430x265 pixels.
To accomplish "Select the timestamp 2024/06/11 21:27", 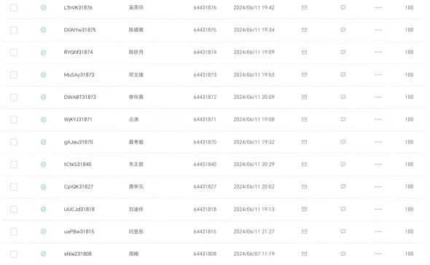I will tap(254, 232).
